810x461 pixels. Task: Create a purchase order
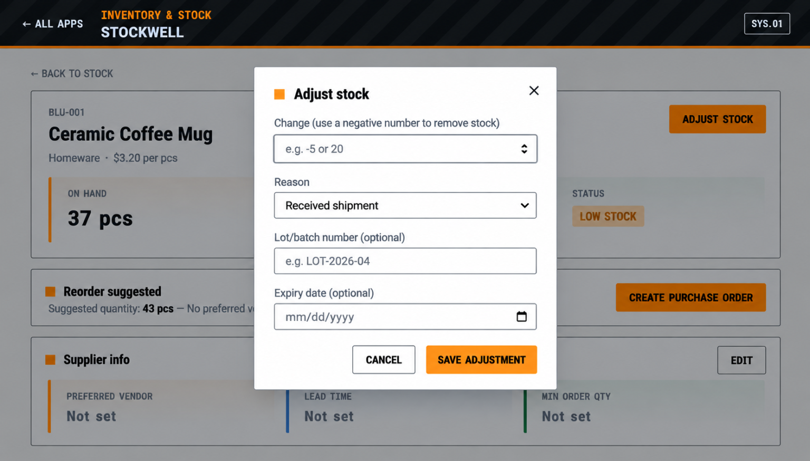tap(691, 297)
